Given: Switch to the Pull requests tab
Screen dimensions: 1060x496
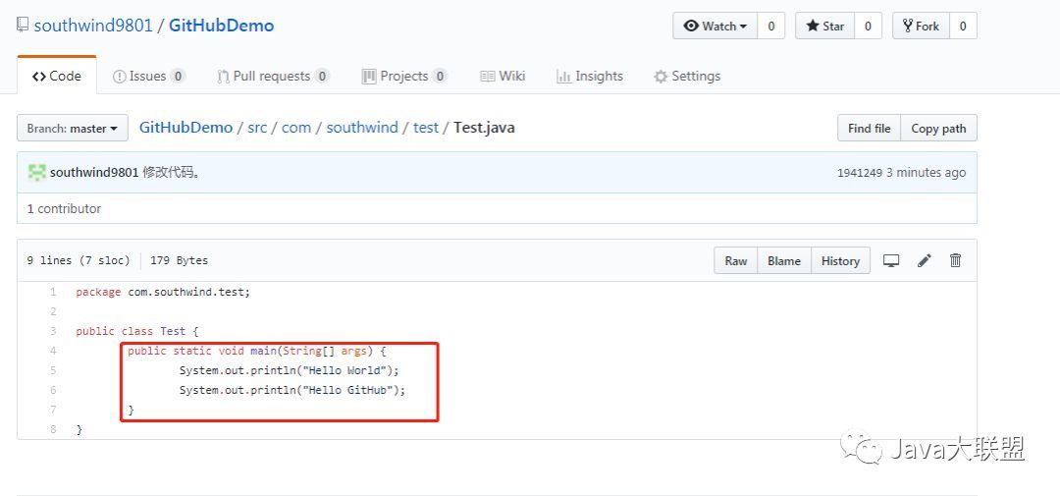Looking at the screenshot, I should click(x=273, y=76).
